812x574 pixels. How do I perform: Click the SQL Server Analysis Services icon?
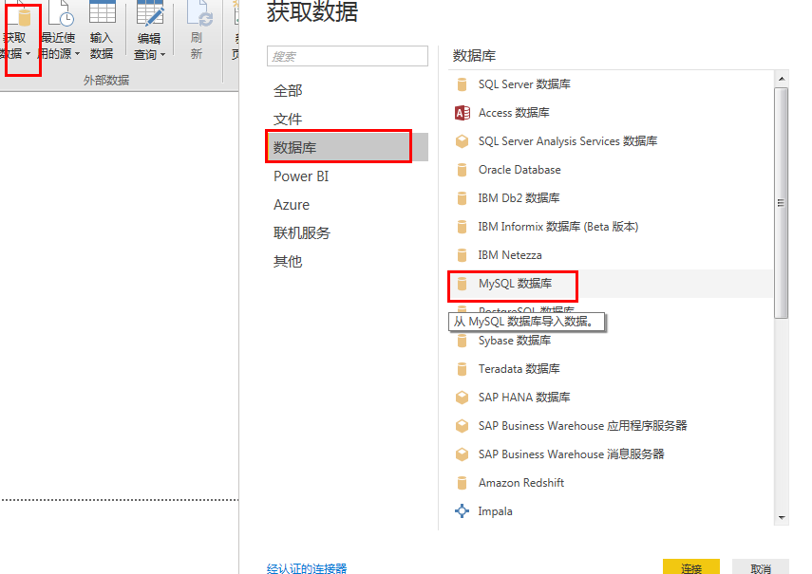pyautogui.click(x=462, y=141)
